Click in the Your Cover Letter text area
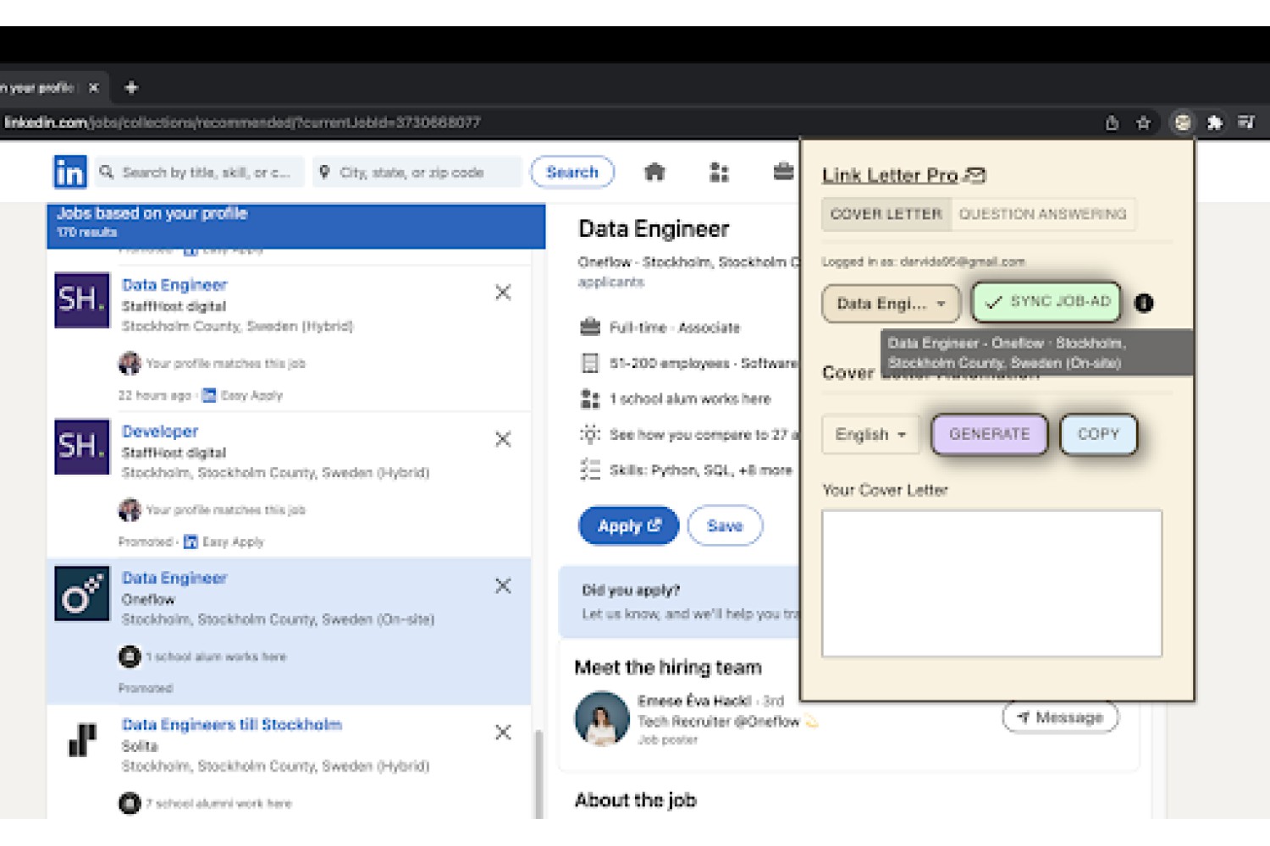Image resolution: width=1270 pixels, height=846 pixels. click(991, 583)
